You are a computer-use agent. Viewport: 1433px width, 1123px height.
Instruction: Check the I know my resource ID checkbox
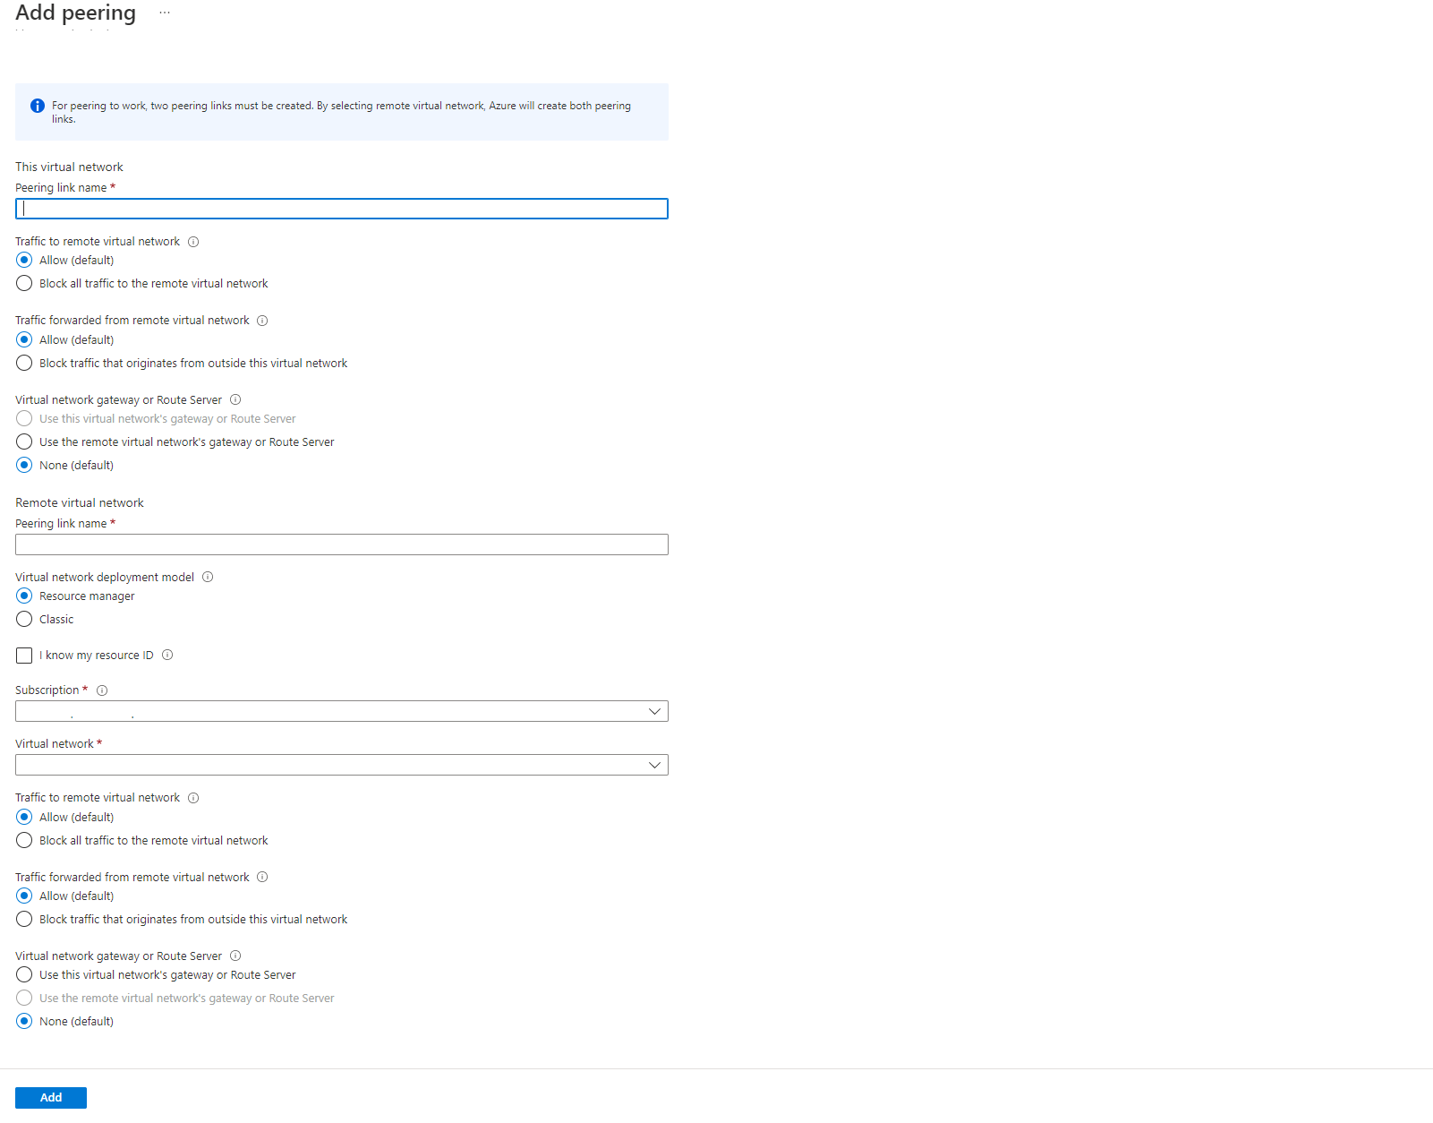pos(23,655)
